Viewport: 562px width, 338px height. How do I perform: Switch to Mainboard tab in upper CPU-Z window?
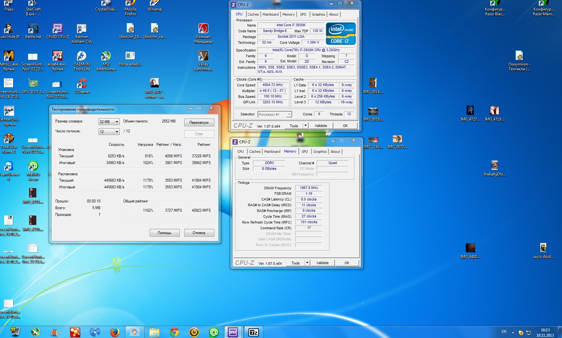click(x=270, y=14)
